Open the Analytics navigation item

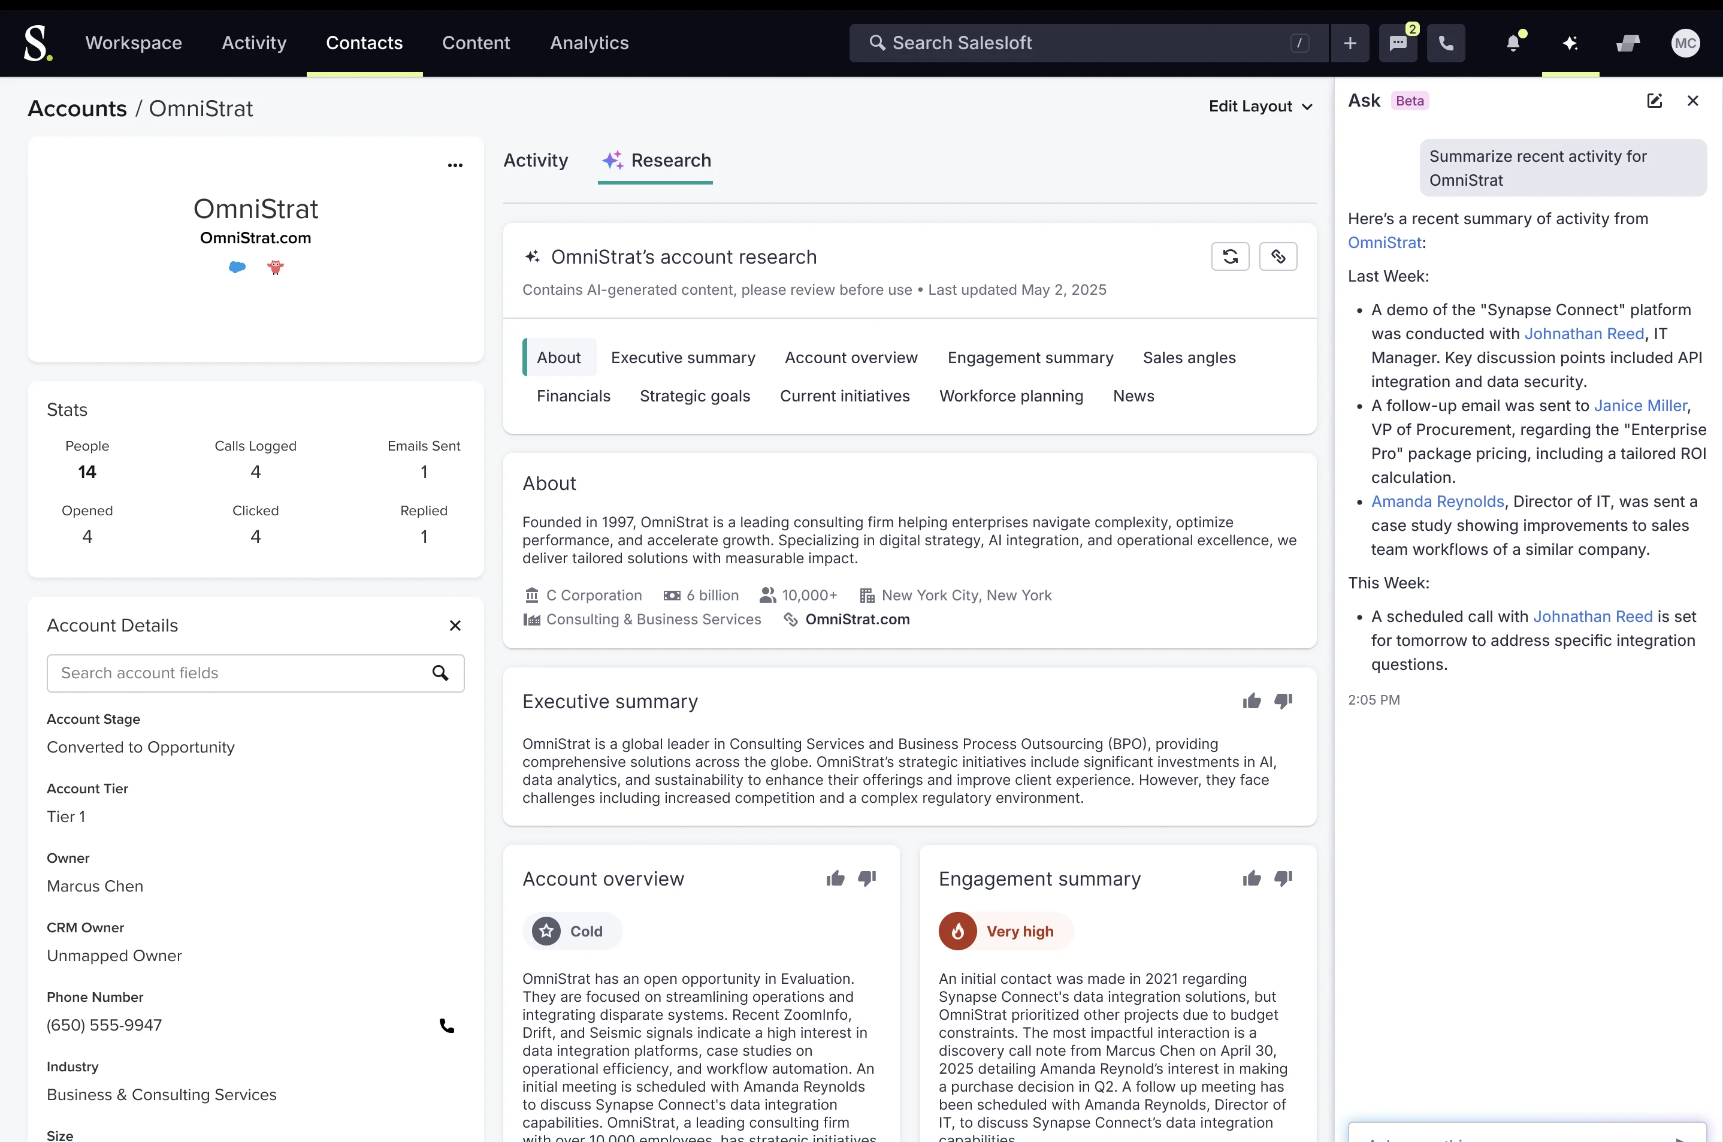click(x=589, y=43)
